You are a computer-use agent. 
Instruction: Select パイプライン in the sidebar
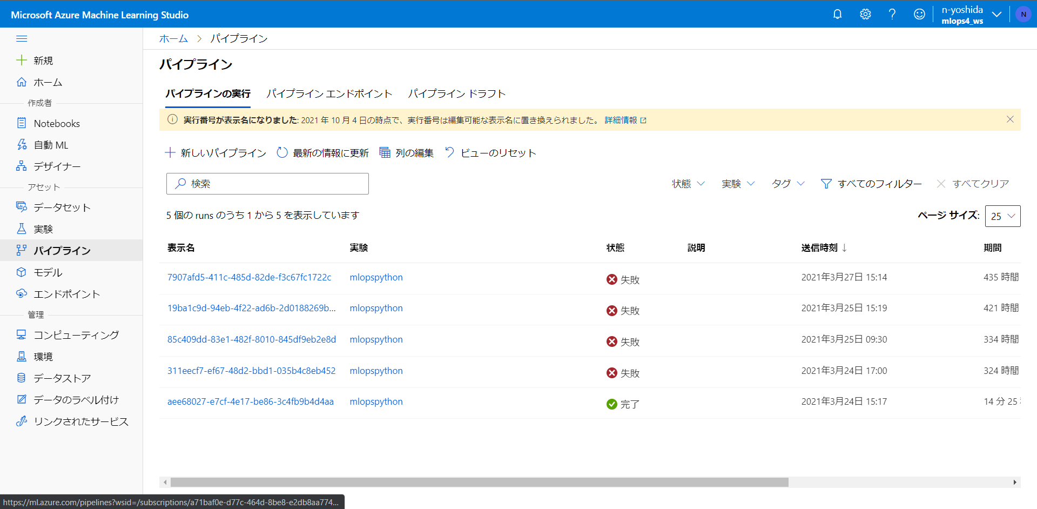click(71, 250)
